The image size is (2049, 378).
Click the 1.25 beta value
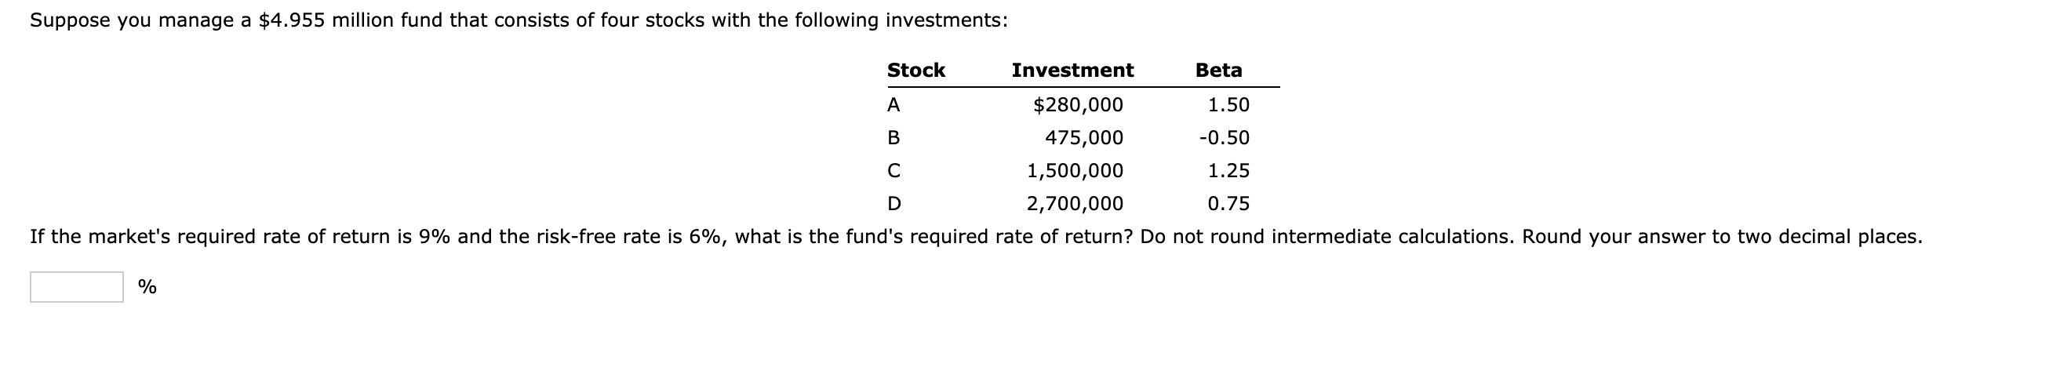1228,171
